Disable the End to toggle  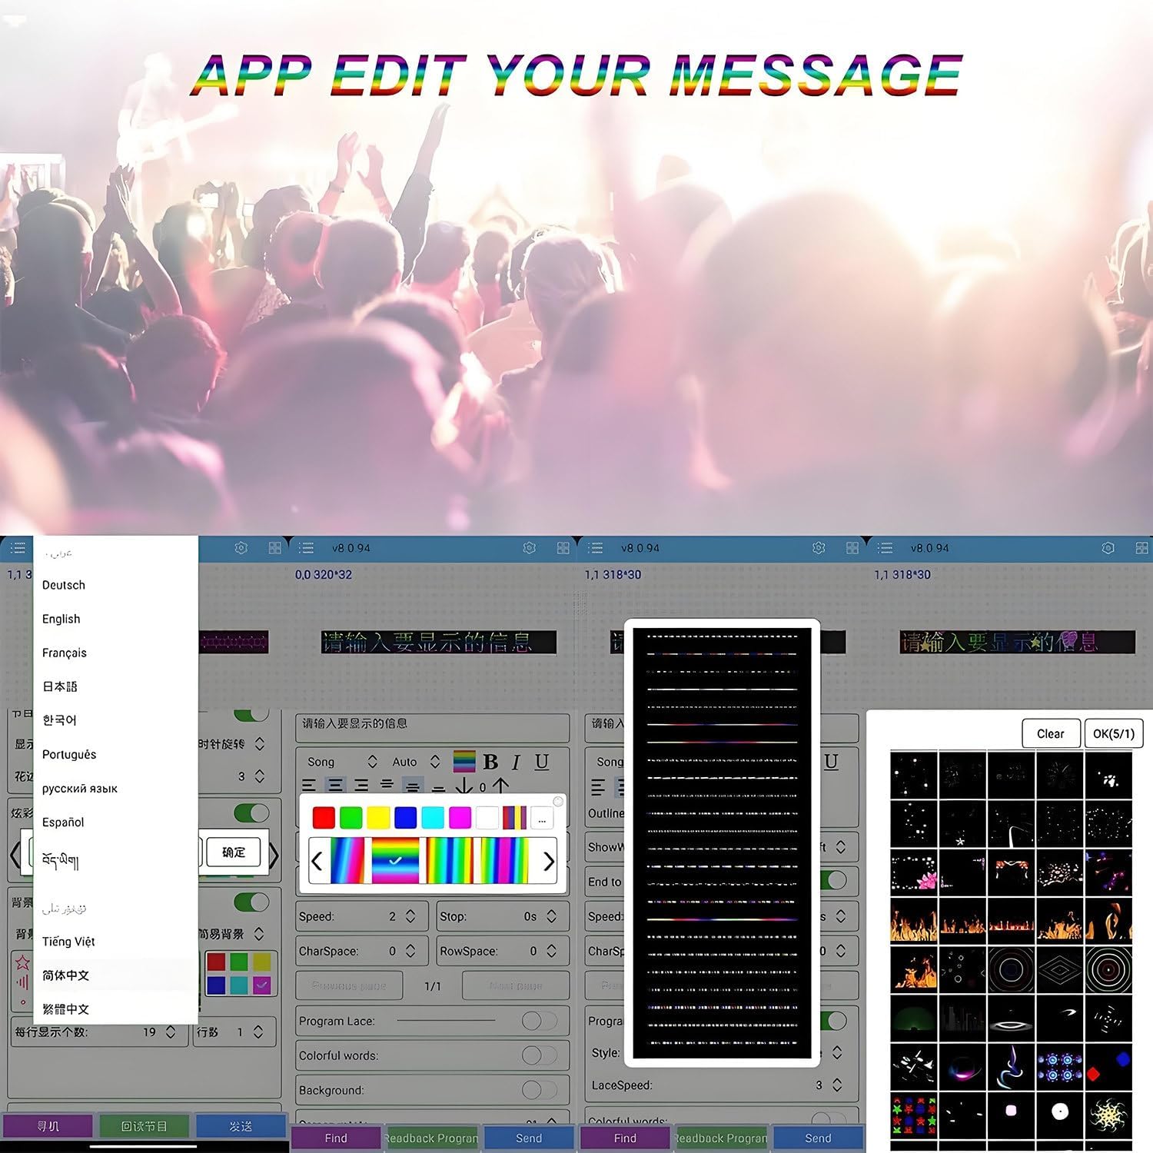click(834, 881)
